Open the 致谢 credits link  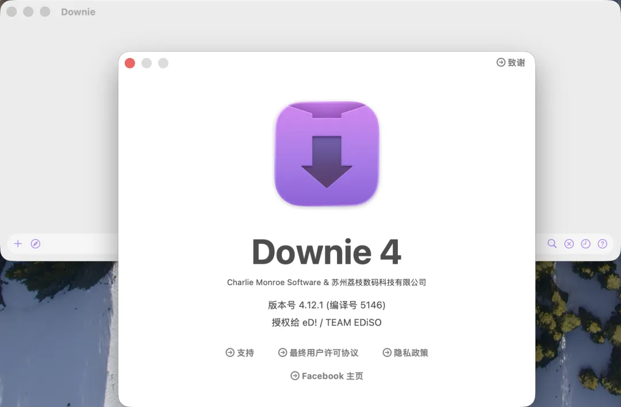pos(511,63)
